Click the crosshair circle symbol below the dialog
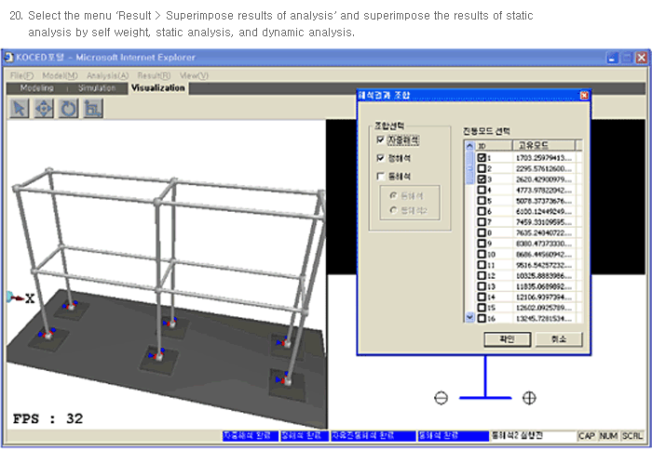 528,398
